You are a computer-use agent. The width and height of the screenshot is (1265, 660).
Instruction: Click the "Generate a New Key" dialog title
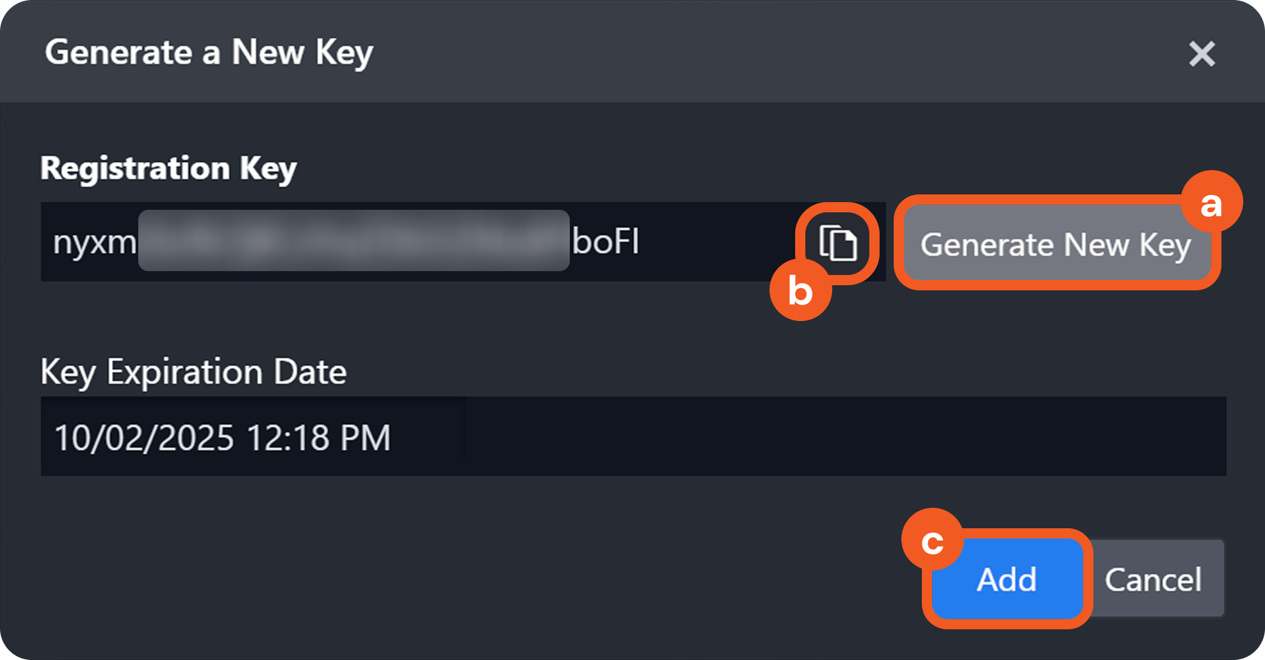209,52
